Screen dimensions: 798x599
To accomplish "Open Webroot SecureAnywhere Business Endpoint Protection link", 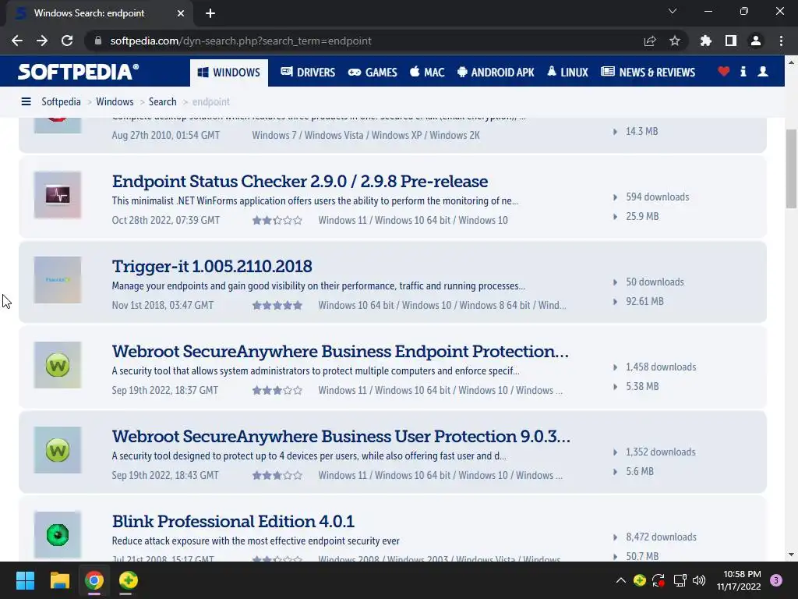I will tap(341, 352).
